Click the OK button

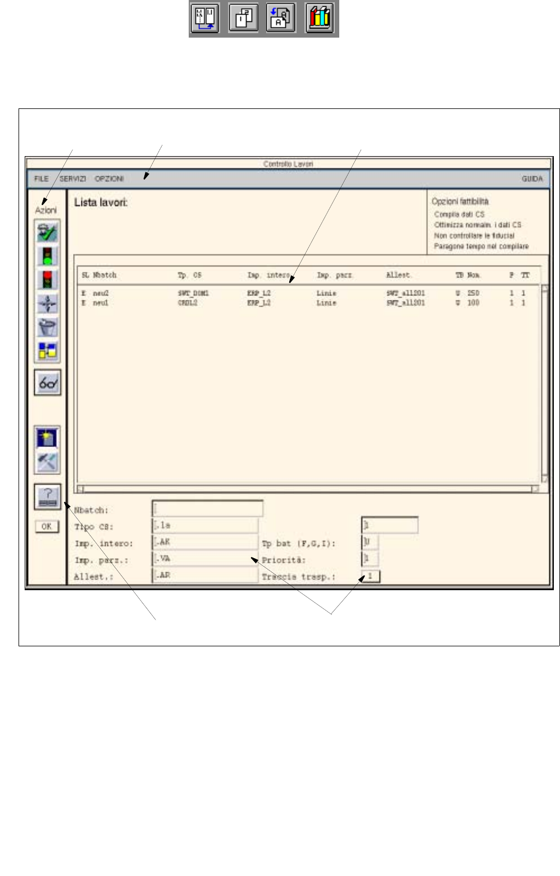point(47,526)
